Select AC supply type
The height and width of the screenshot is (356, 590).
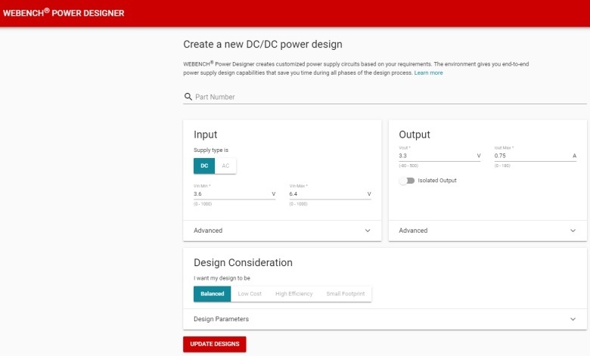[x=225, y=166]
